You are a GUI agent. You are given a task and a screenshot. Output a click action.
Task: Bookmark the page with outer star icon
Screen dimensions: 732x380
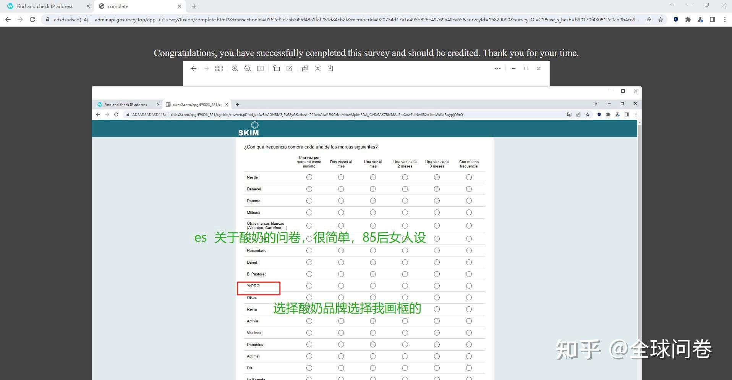(661, 19)
